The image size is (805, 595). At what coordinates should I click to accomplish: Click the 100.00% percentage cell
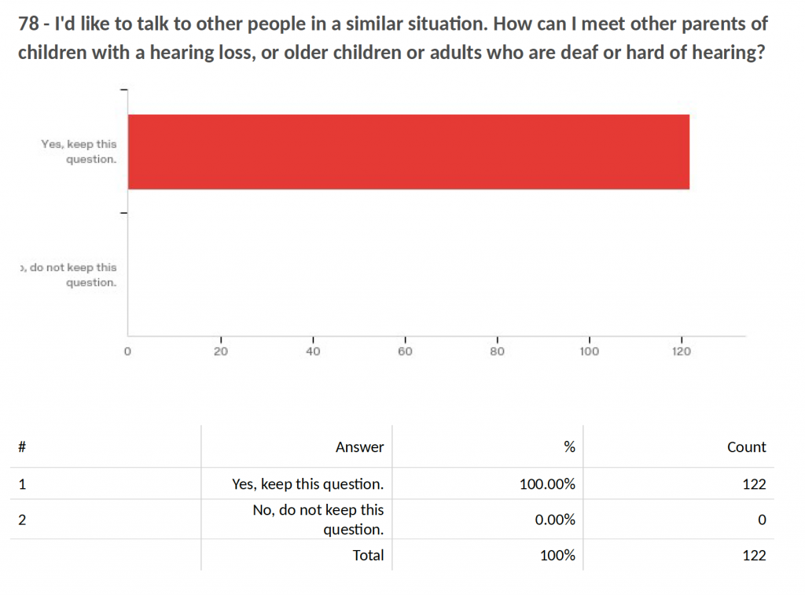coord(547,484)
